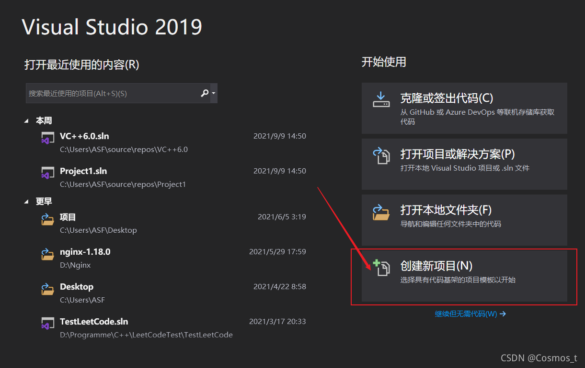Collapse the 更早 group
Image resolution: width=585 pixels, height=368 pixels.
[x=26, y=202]
